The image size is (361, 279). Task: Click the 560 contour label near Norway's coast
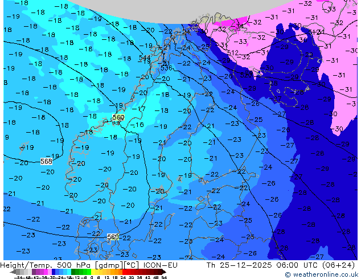pos(118,117)
